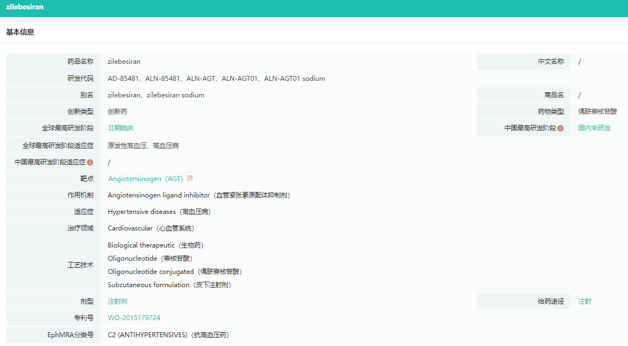This screenshot has width=628, height=346.
Task: Open the II期临床 phase link
Action: tap(121, 128)
